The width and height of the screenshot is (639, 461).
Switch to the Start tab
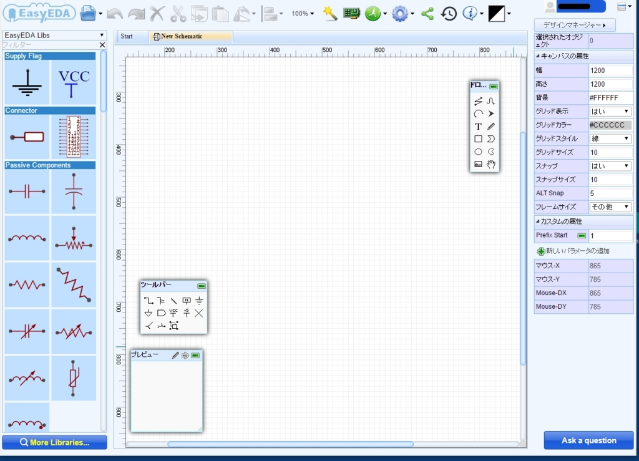(x=127, y=36)
